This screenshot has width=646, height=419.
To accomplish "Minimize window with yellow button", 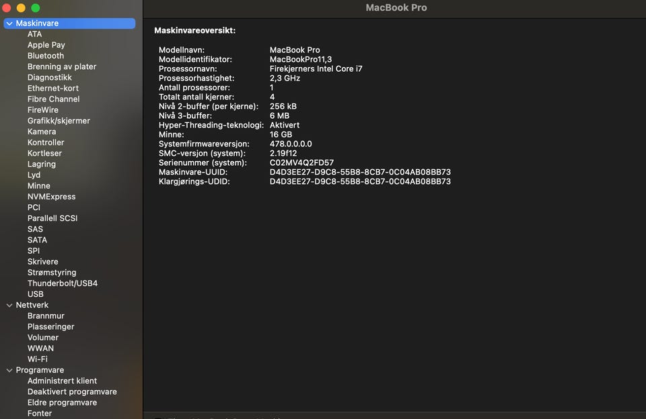I will tap(21, 8).
